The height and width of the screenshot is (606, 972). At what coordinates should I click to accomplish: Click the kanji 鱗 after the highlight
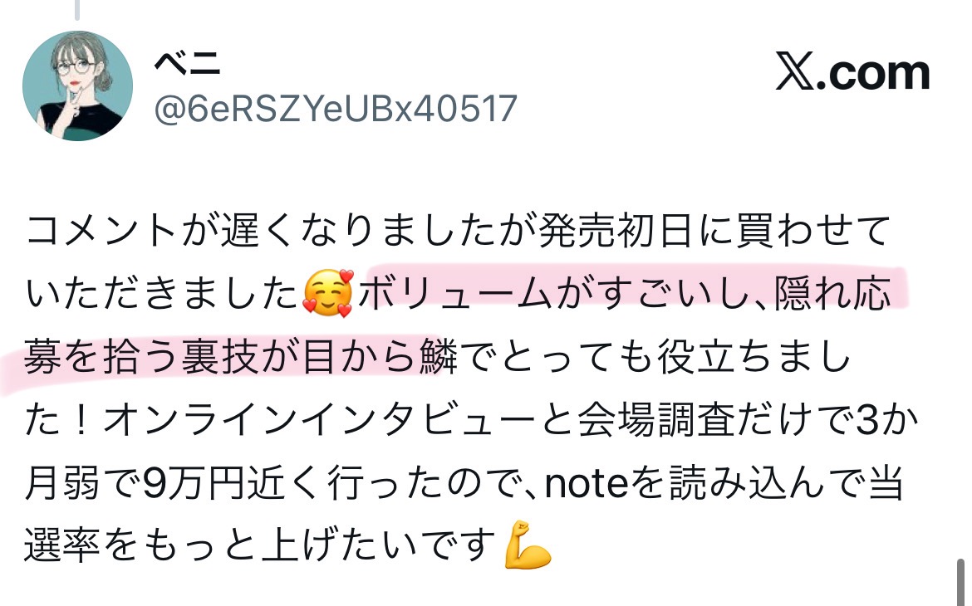[x=439, y=358]
